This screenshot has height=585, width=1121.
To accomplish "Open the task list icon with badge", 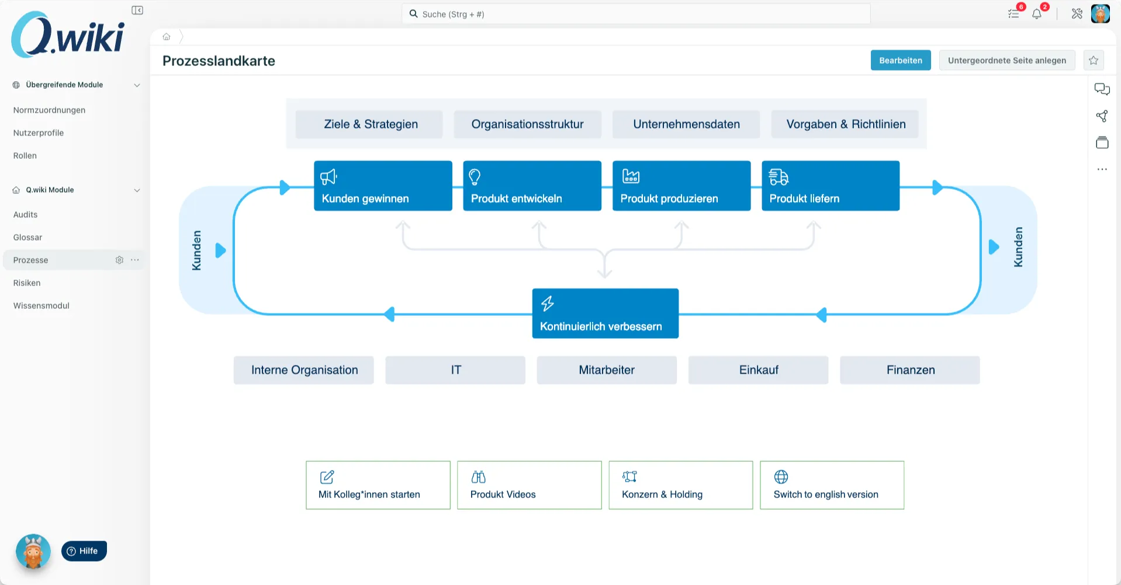I will click(x=1014, y=14).
